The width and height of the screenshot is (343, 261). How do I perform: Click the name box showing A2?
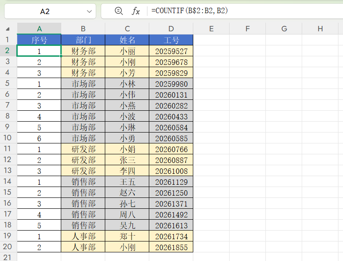pyautogui.click(x=44, y=11)
